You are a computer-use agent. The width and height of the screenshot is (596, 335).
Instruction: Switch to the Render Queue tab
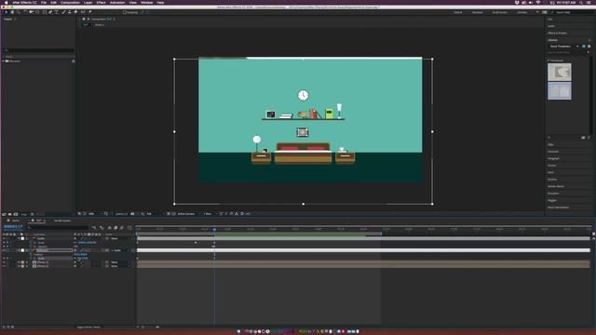62,221
